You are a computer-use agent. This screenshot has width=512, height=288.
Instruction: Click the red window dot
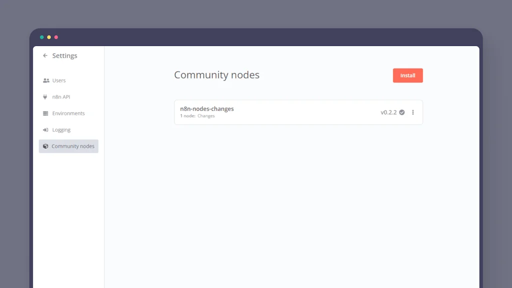[55, 37]
